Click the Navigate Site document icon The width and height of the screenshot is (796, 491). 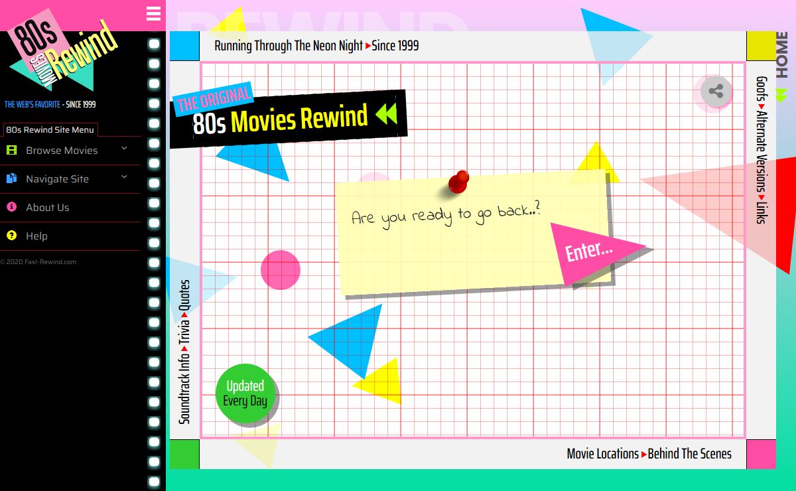pyautogui.click(x=11, y=178)
